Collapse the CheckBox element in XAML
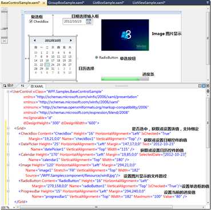 [x=8, y=133]
